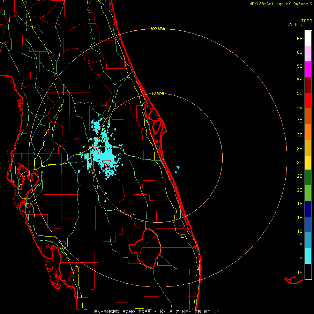This screenshot has width=314, height=314.
Task: Click the light pink 62 kft swatch
Action: [308, 54]
